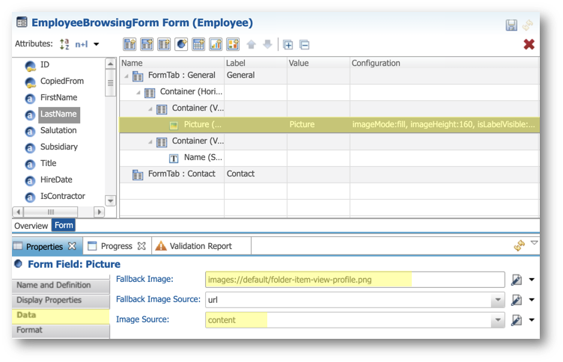Open the Image Source combo box

click(497, 320)
